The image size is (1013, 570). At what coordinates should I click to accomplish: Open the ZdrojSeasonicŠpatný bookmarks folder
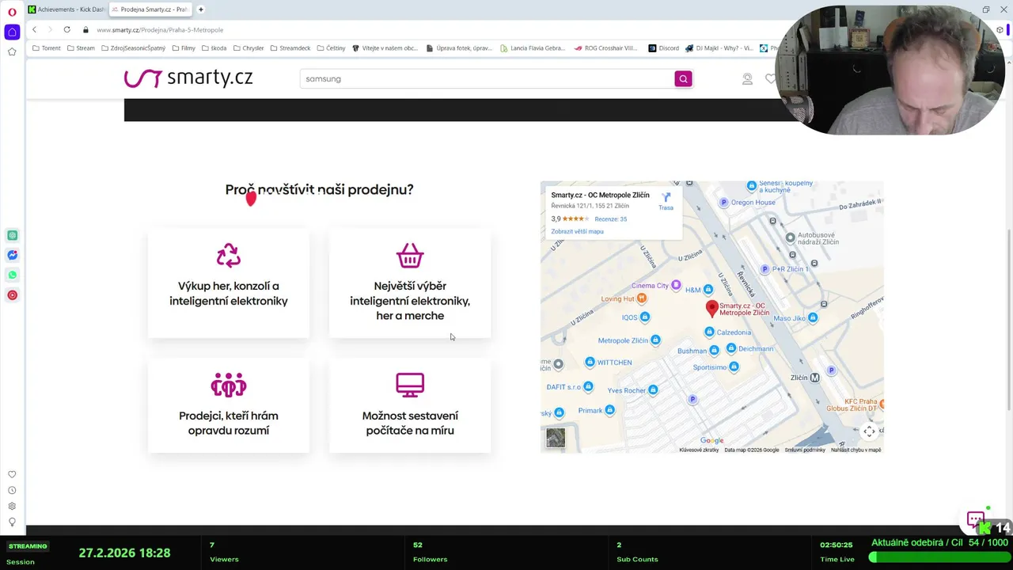point(133,48)
